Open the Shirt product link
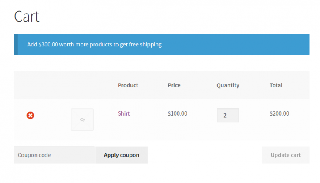The width and height of the screenshot is (320, 183). 123,113
